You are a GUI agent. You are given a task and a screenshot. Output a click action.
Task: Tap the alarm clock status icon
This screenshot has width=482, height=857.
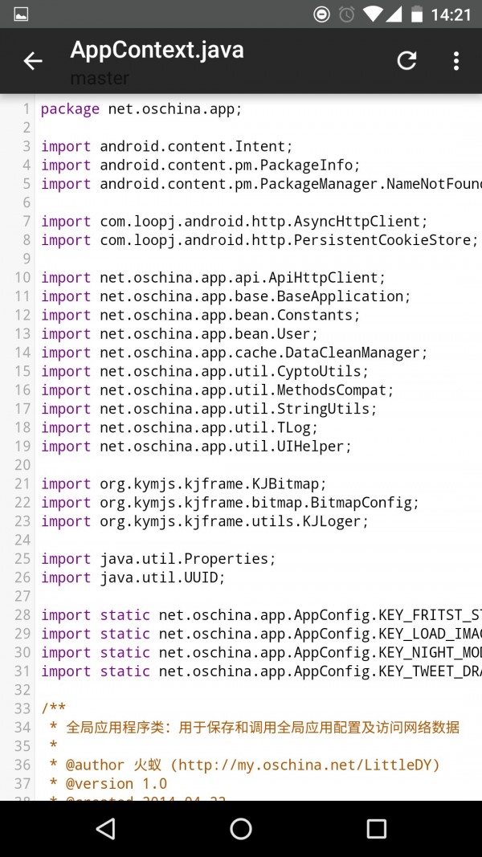pyautogui.click(x=346, y=14)
